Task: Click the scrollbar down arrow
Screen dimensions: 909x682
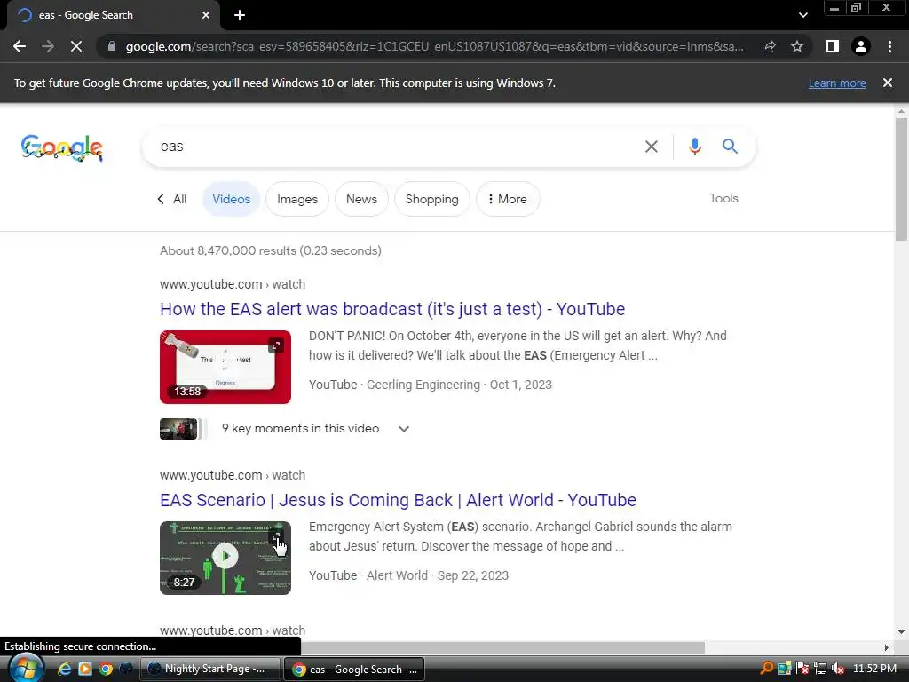Action: point(901,632)
